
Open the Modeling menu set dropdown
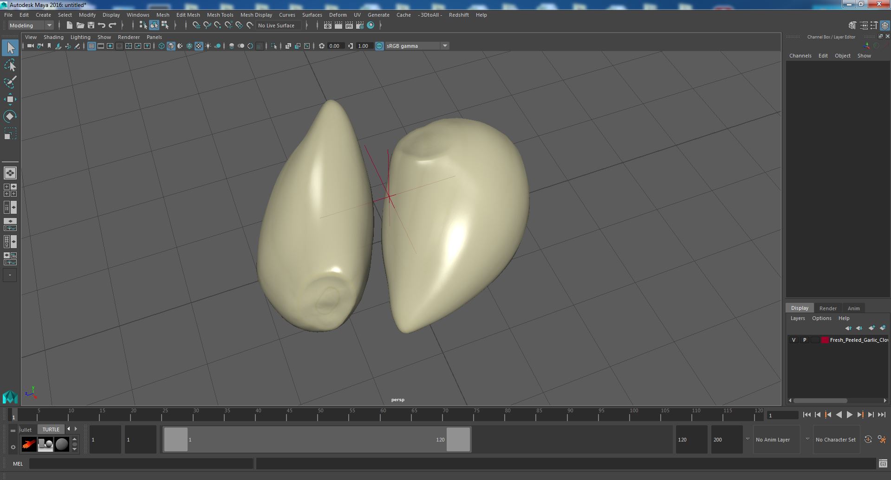point(31,26)
